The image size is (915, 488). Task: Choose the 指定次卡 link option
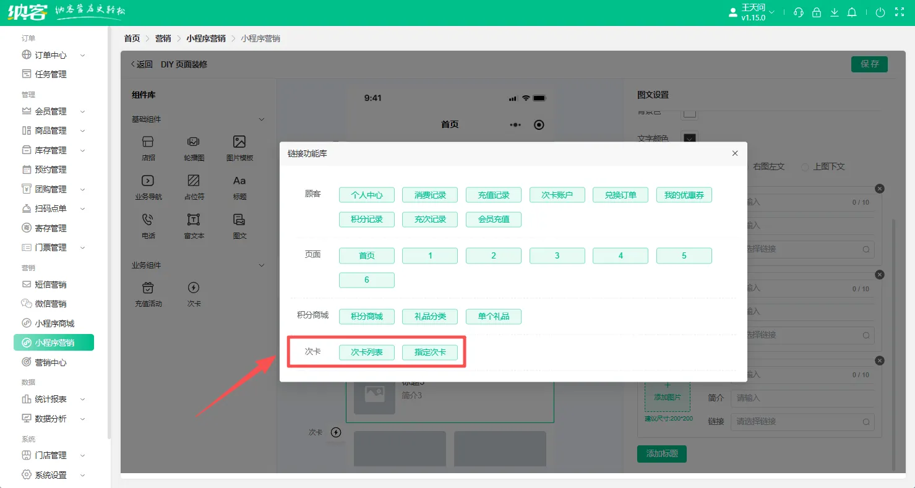click(x=430, y=353)
